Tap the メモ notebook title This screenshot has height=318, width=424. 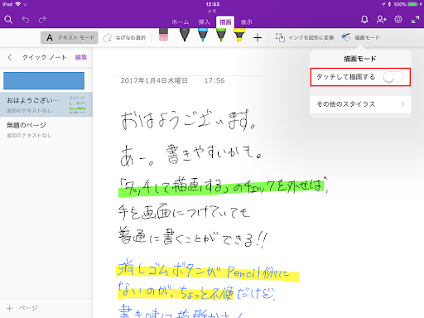pyautogui.click(x=212, y=12)
